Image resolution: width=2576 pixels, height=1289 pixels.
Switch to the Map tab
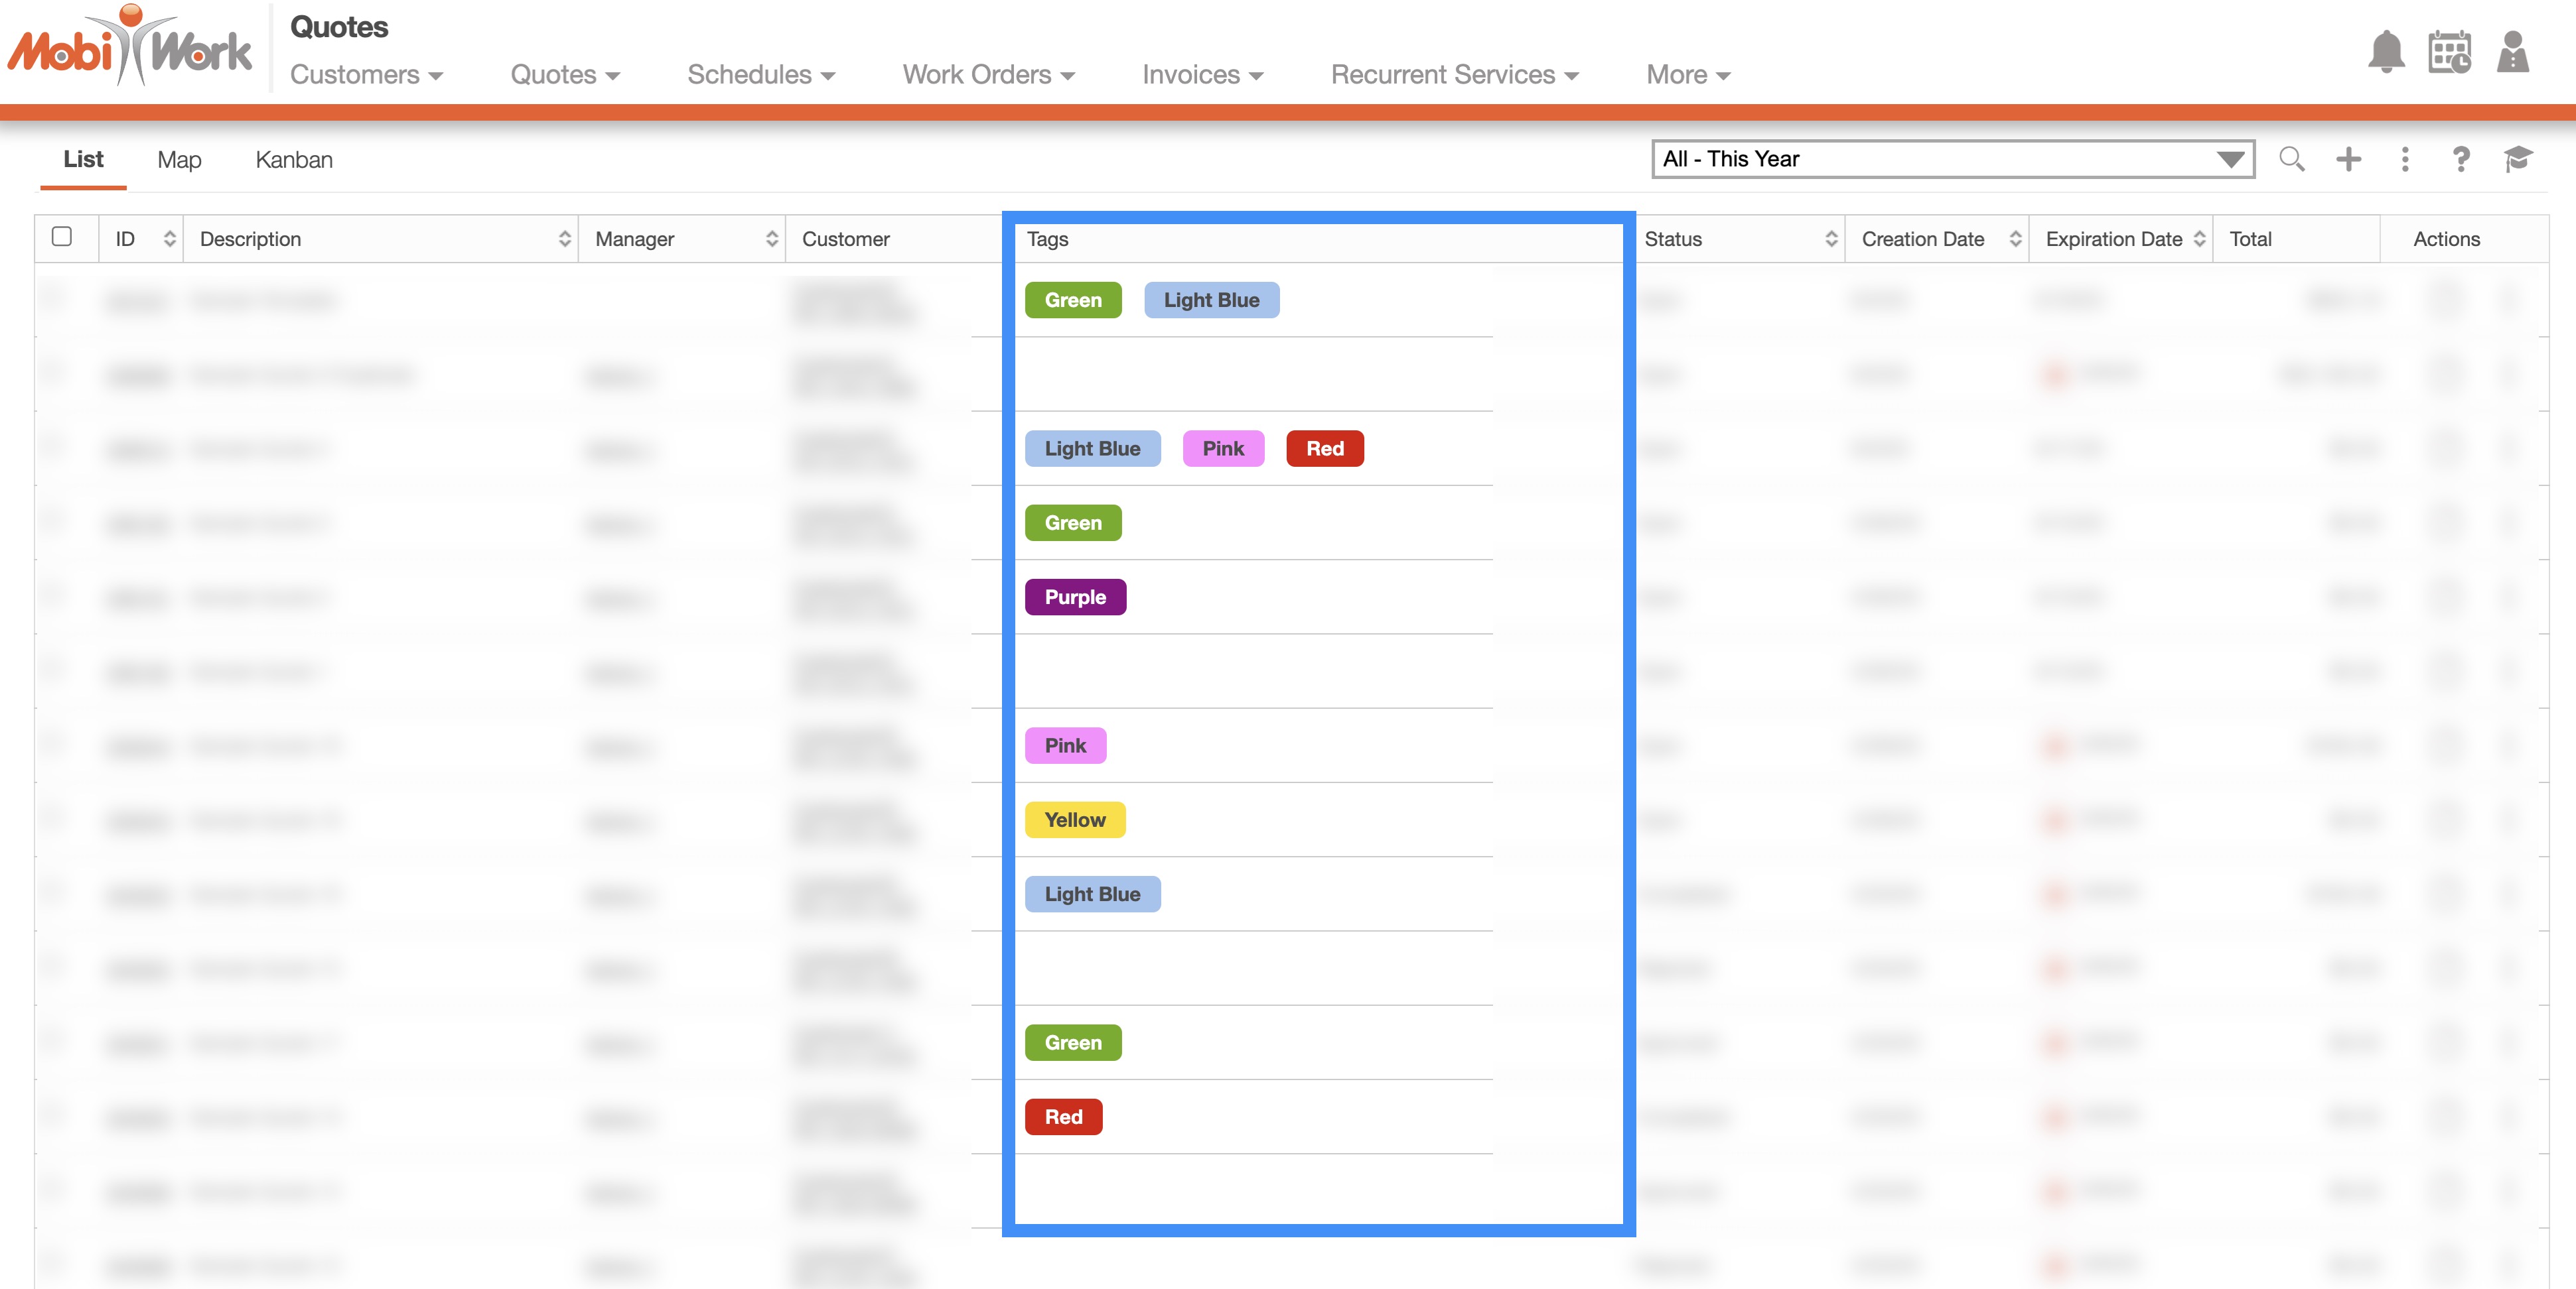179,160
